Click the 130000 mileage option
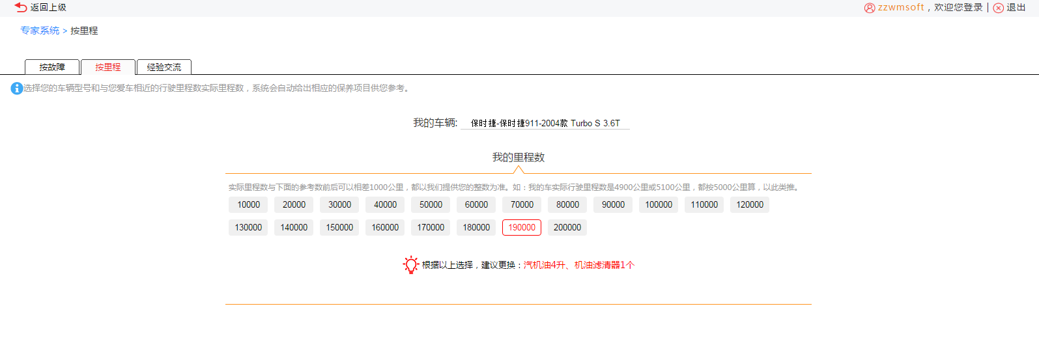1039x345 pixels. (x=248, y=227)
